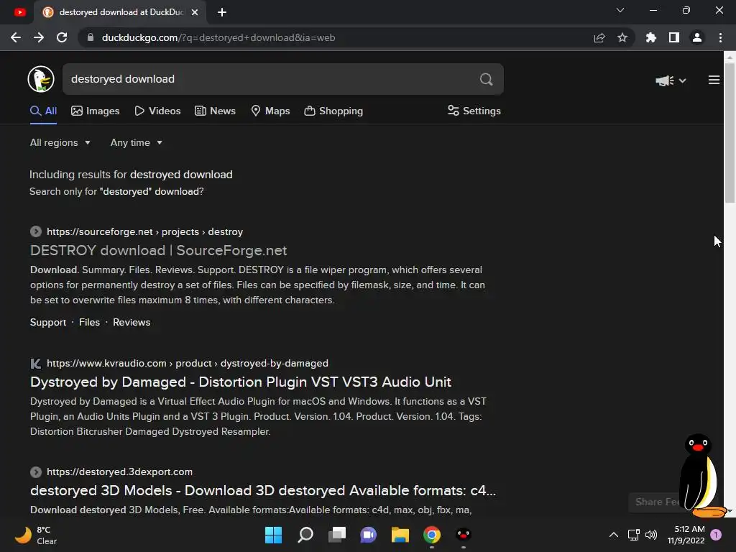Switch to Maps results
This screenshot has width=736, height=552.
click(x=270, y=111)
